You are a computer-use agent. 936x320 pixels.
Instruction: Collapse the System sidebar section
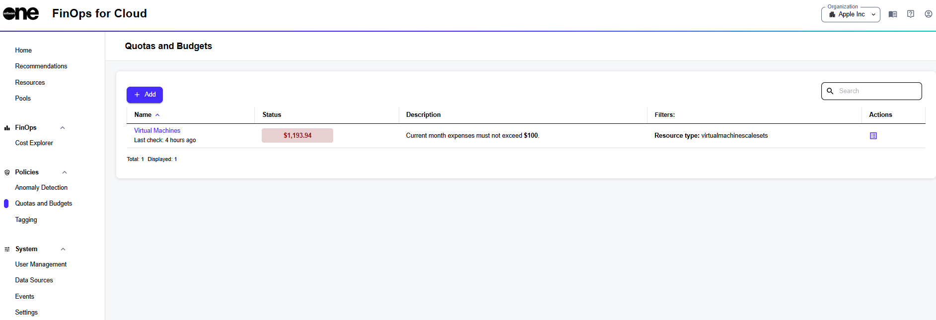point(63,249)
